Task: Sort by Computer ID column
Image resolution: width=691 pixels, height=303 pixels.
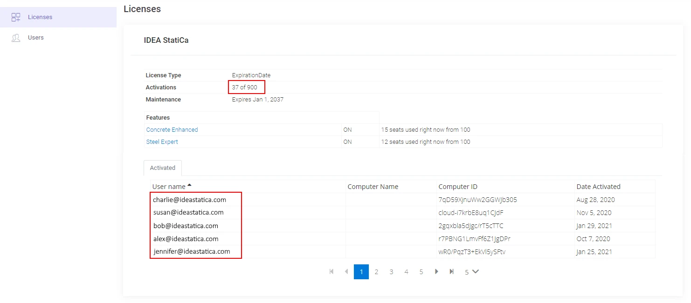Action: click(458, 187)
